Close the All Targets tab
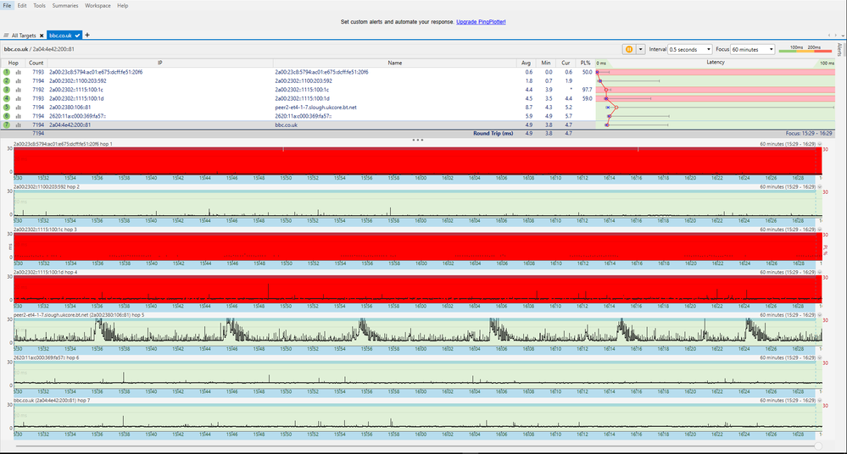Screen dimensions: 847x454 pyautogui.click(x=41, y=36)
